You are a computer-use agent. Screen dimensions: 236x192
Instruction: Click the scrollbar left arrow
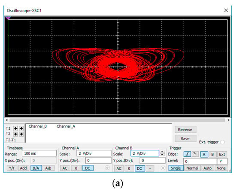(x=6, y=120)
